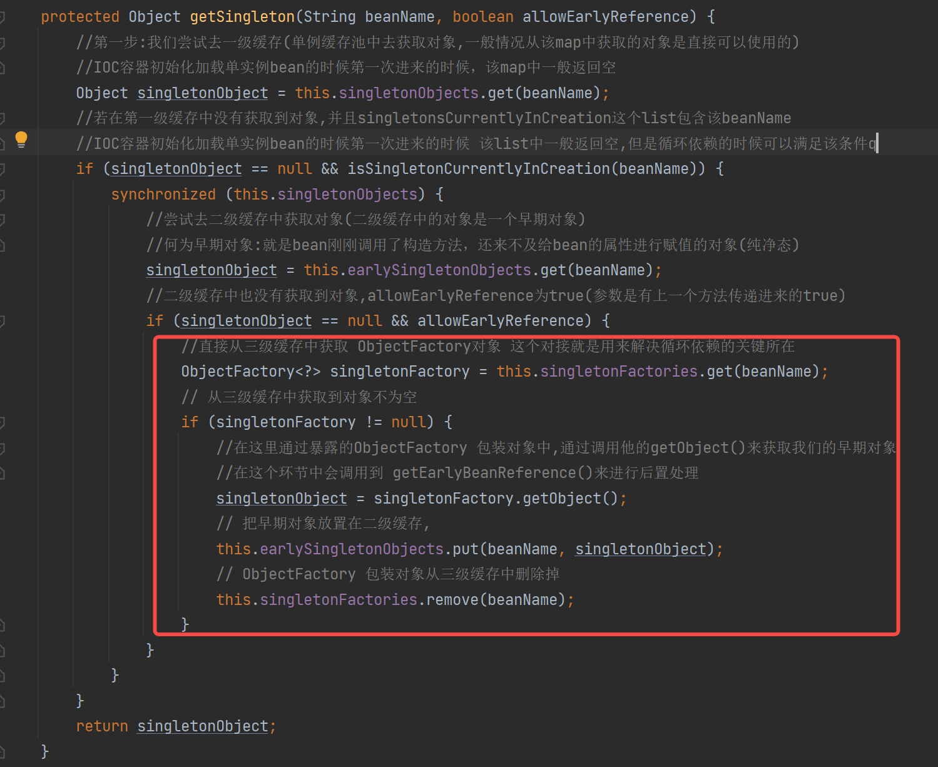938x767 pixels.
Task: Click 'singletonObjects' inside synchronized parentheses
Action: coord(347,195)
